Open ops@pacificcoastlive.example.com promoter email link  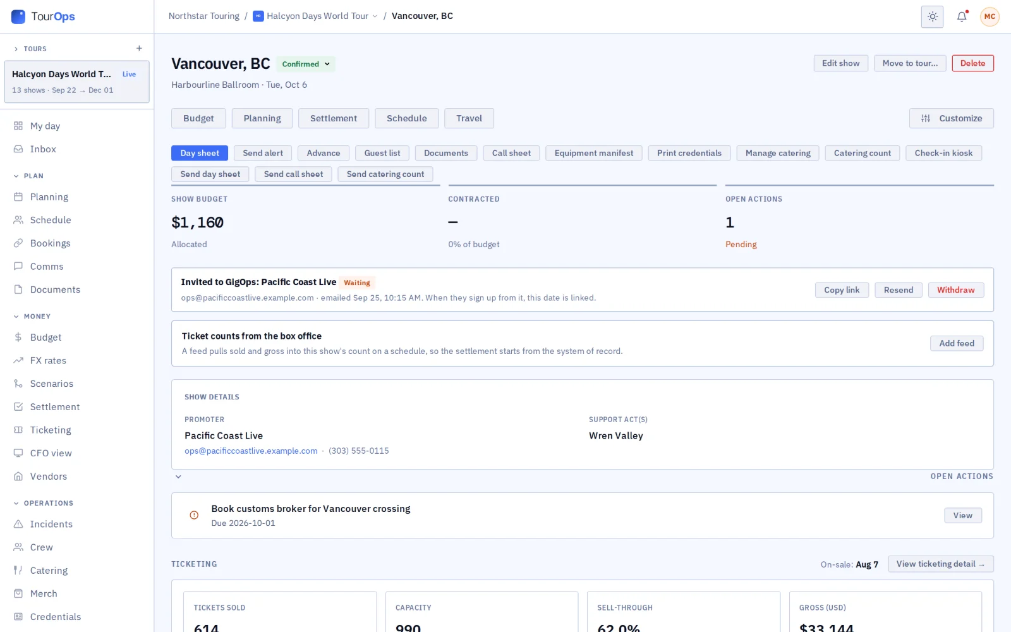point(251,451)
